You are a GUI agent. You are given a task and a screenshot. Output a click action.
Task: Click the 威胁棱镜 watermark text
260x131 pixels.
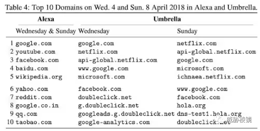(239, 120)
